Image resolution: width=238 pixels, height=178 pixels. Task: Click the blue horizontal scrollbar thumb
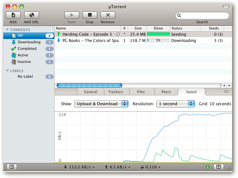(x=89, y=86)
